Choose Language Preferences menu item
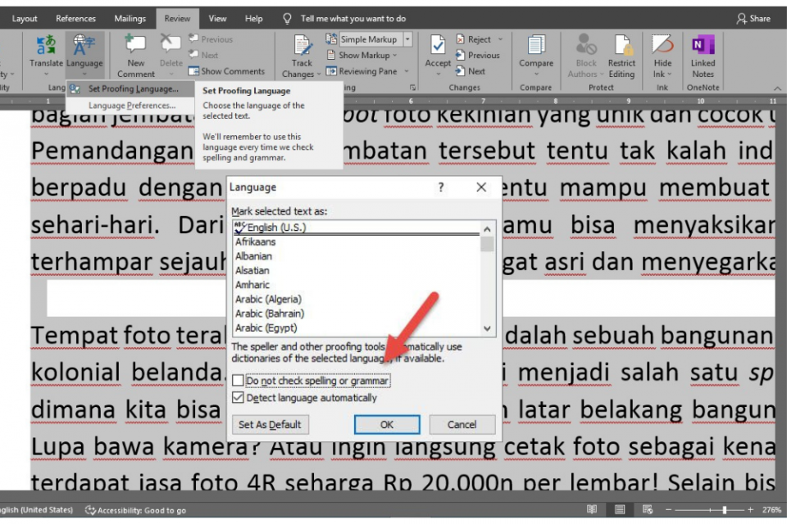Image resolution: width=787 pixels, height=524 pixels. [x=130, y=106]
